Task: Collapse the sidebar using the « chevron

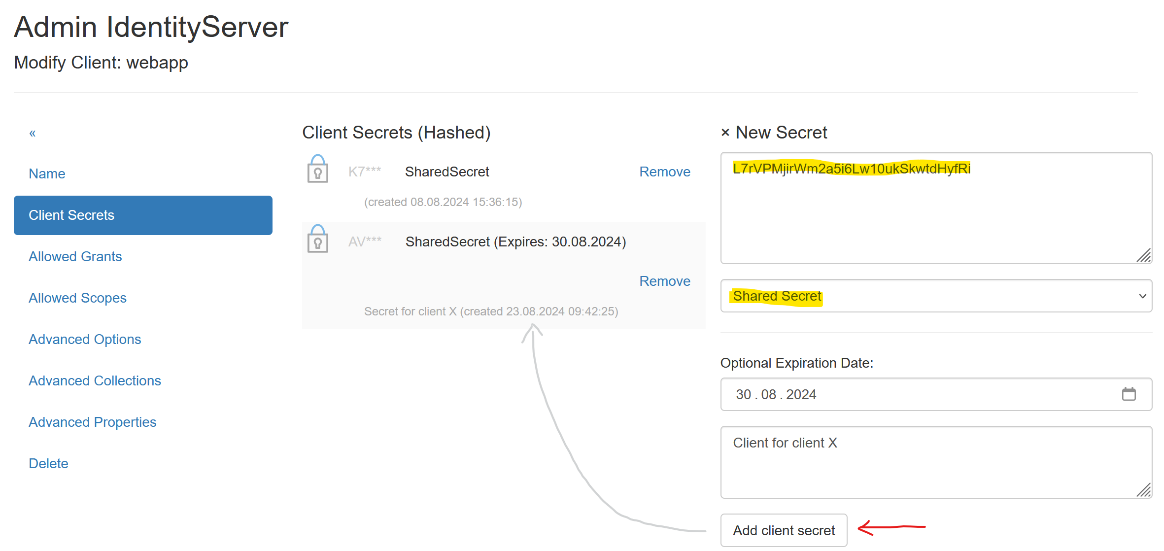Action: point(33,133)
